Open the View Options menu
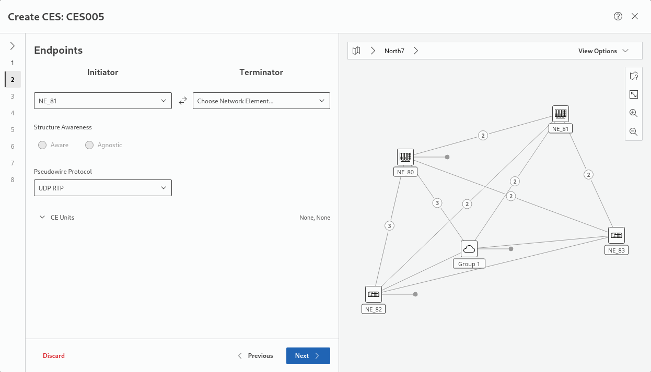The image size is (651, 372). (603, 51)
